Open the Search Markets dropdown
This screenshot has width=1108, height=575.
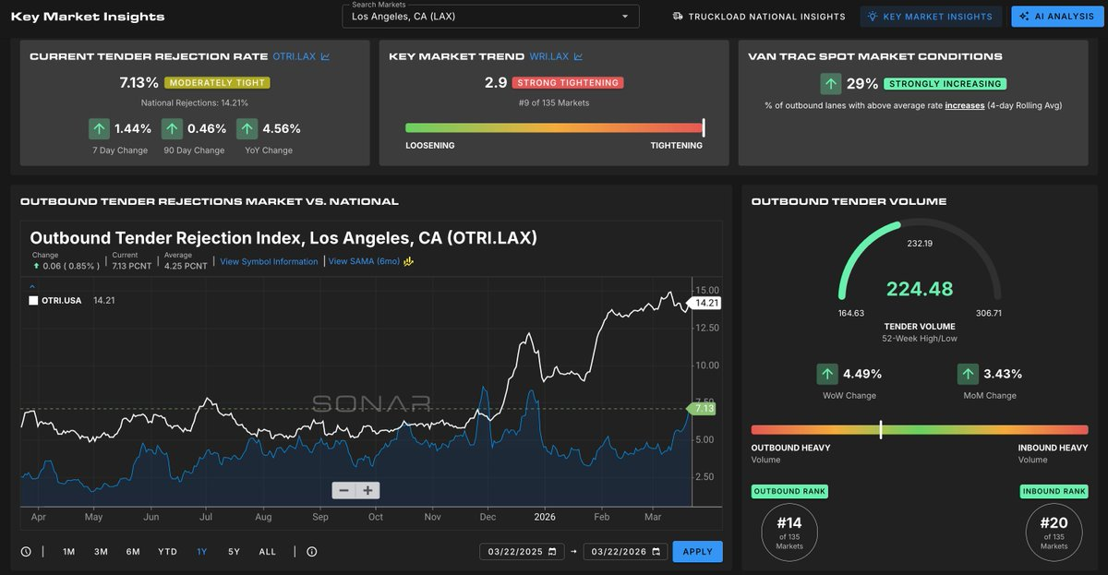[x=489, y=17]
